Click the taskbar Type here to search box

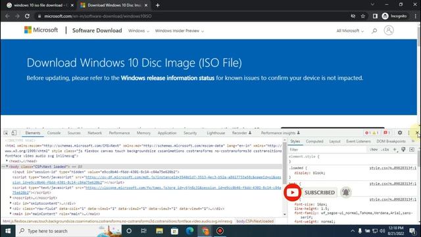coord(68,231)
